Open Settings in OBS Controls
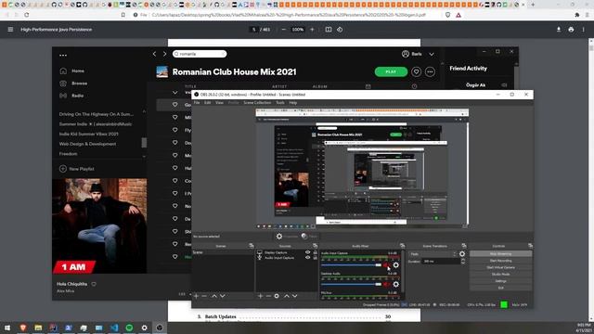The width and height of the screenshot is (594, 334). (501, 281)
